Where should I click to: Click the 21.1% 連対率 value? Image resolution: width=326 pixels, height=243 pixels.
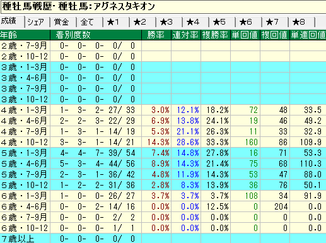coord(188,131)
